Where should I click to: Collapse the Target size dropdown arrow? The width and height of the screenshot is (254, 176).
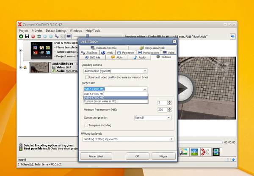(145, 89)
